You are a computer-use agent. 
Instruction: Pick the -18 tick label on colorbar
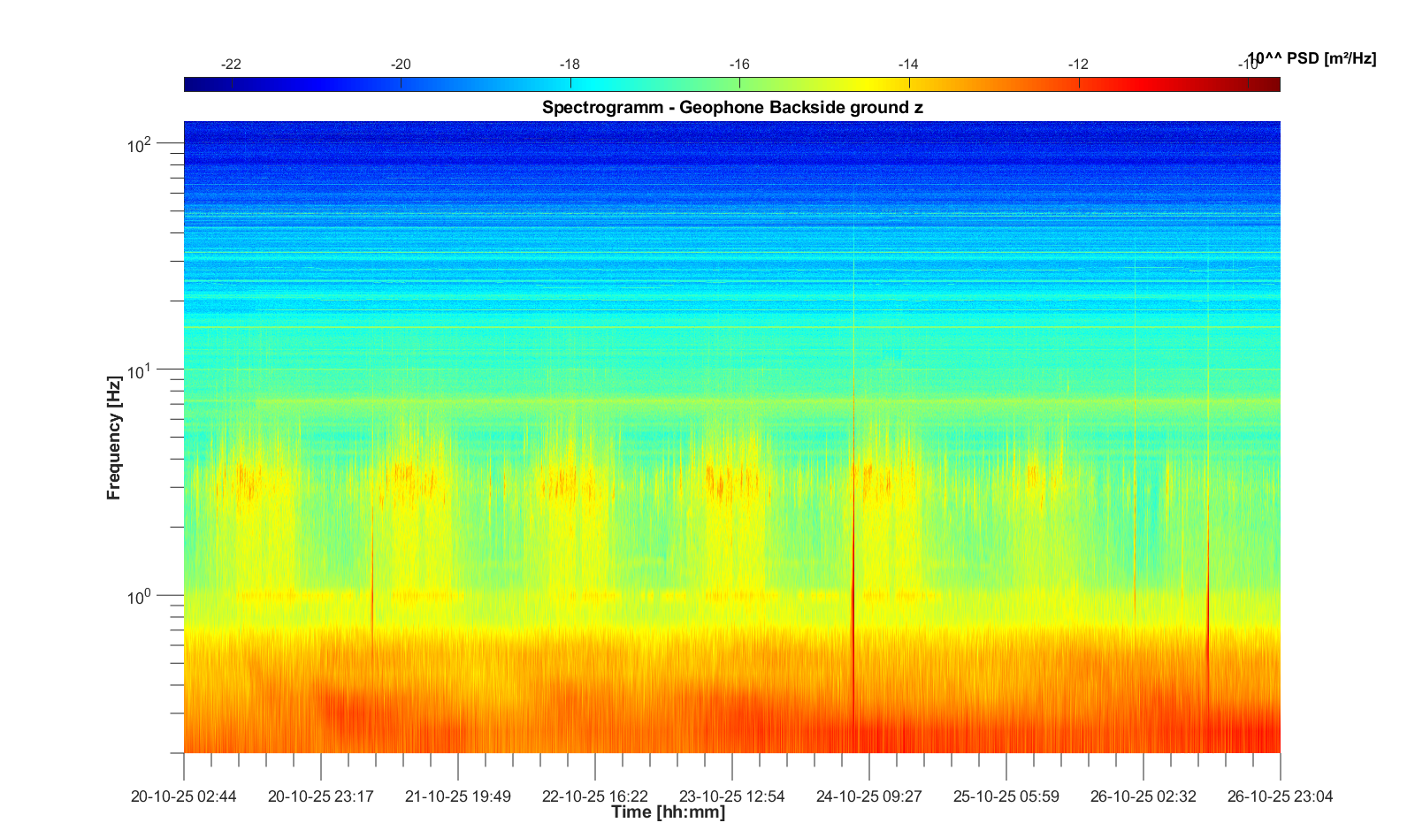pos(570,65)
